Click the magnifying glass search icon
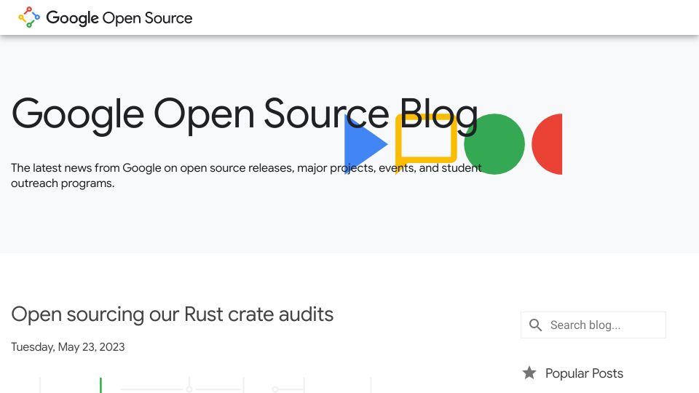Viewport: 699px width, 393px height. click(535, 325)
